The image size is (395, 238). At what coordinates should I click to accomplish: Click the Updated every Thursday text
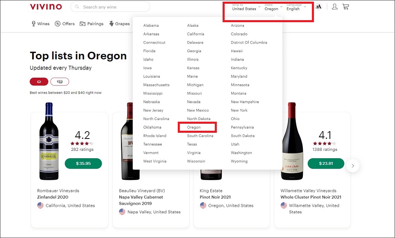pos(61,68)
